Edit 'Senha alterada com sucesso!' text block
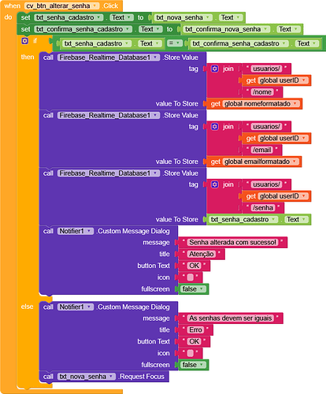This screenshot has height=394, width=326. click(x=233, y=242)
